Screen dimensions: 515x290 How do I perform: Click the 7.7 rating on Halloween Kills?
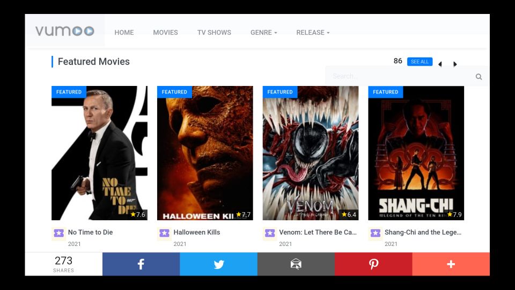coord(244,214)
